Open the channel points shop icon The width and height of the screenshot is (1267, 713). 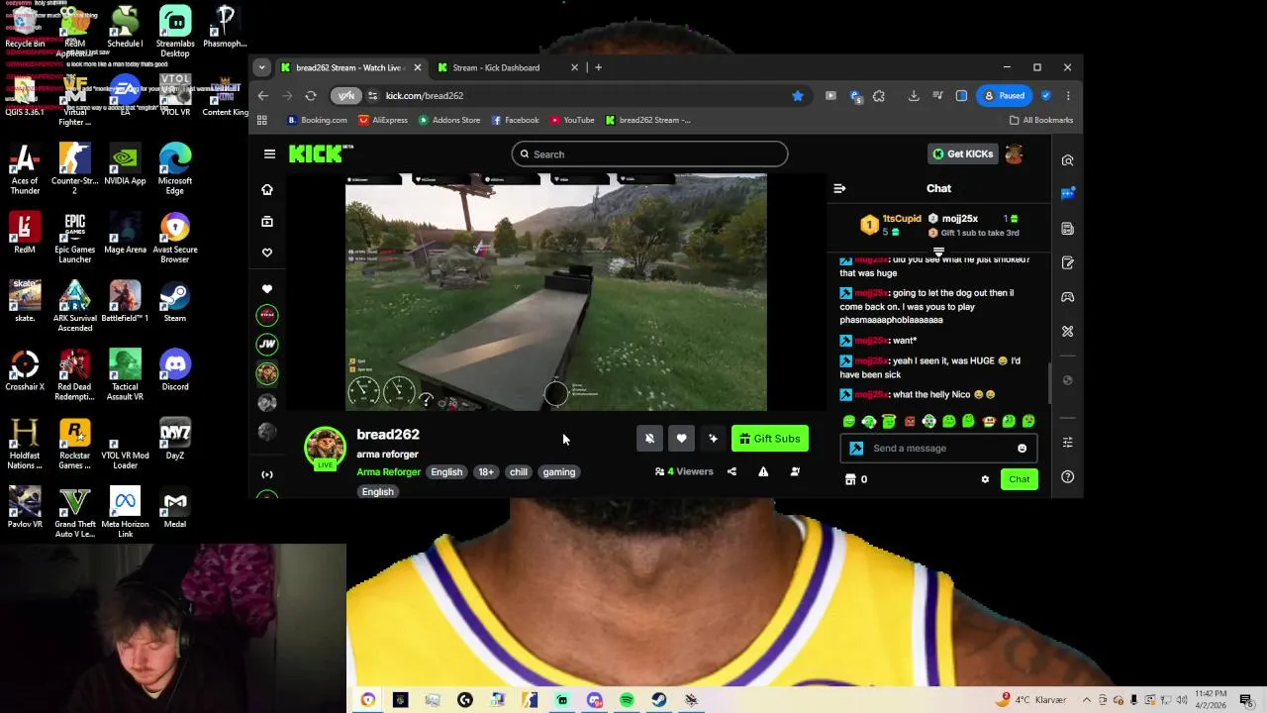849,479
